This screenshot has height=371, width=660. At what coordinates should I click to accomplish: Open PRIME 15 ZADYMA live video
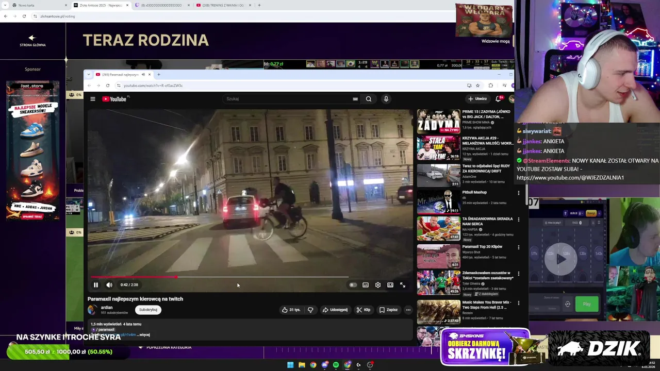click(x=438, y=122)
